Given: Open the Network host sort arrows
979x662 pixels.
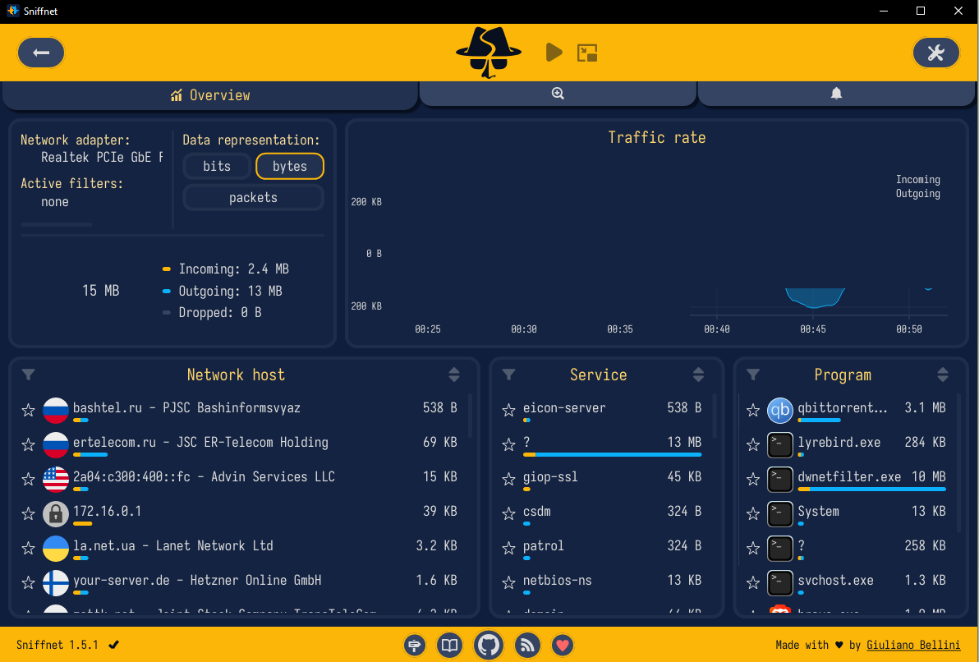Looking at the screenshot, I should click(x=454, y=375).
